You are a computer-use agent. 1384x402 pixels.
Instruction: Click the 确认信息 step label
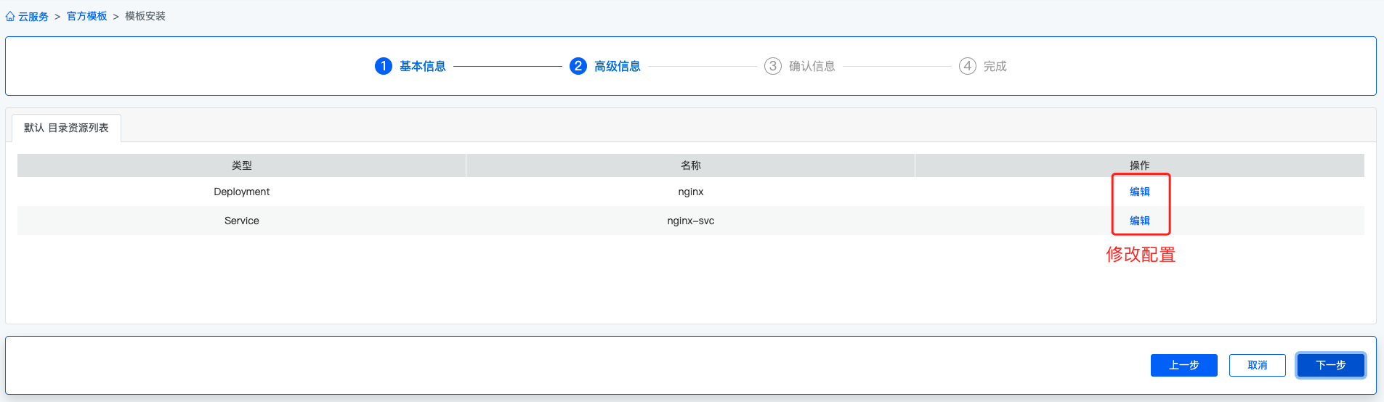812,66
